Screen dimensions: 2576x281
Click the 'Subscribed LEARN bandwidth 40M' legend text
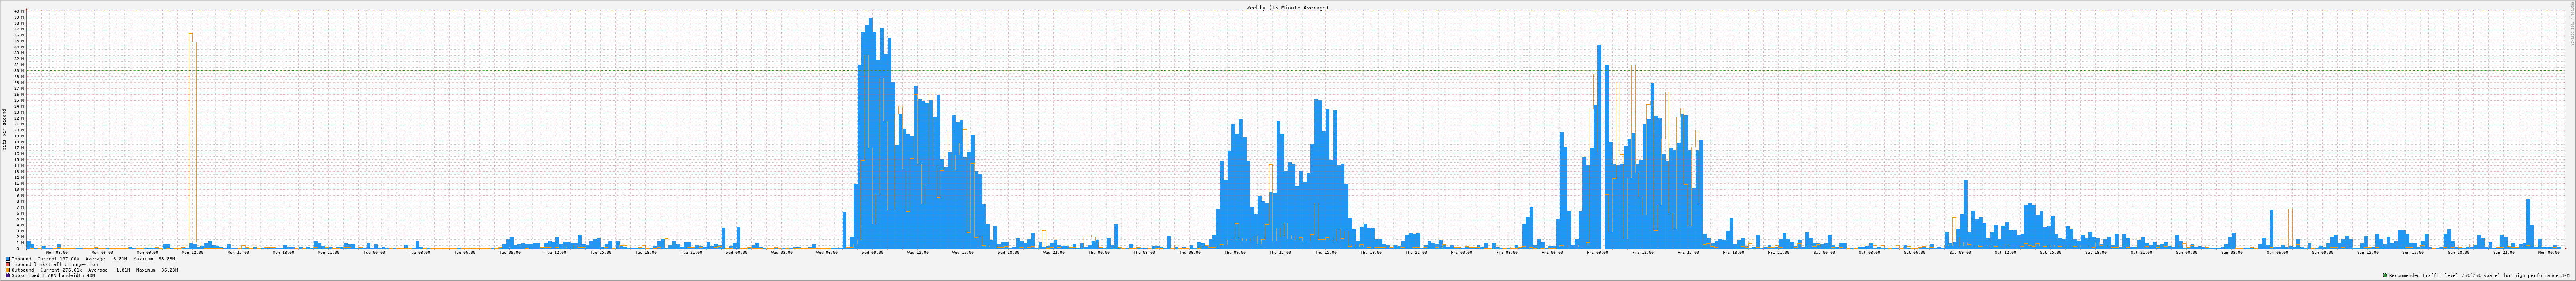(x=54, y=275)
